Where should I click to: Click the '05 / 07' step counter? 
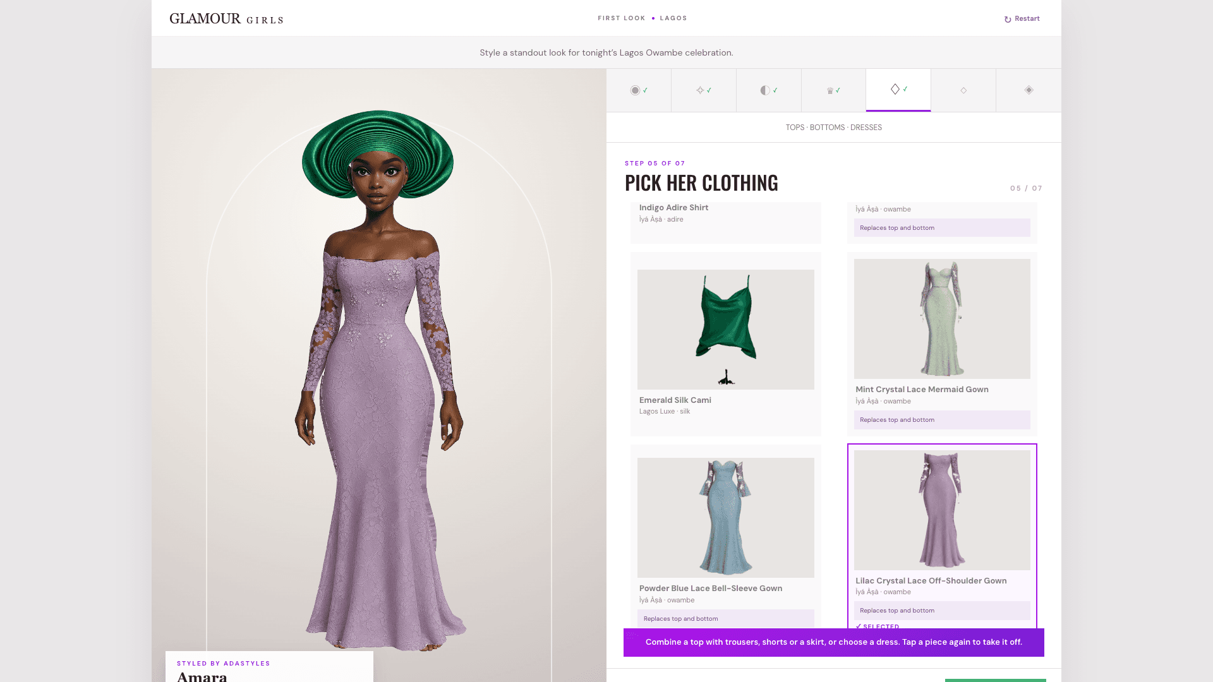1026,189
